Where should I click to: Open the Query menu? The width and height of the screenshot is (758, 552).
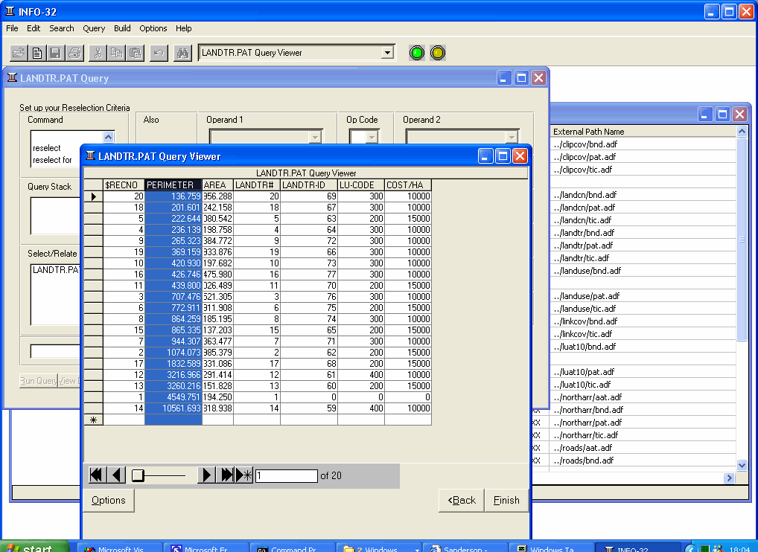94,28
